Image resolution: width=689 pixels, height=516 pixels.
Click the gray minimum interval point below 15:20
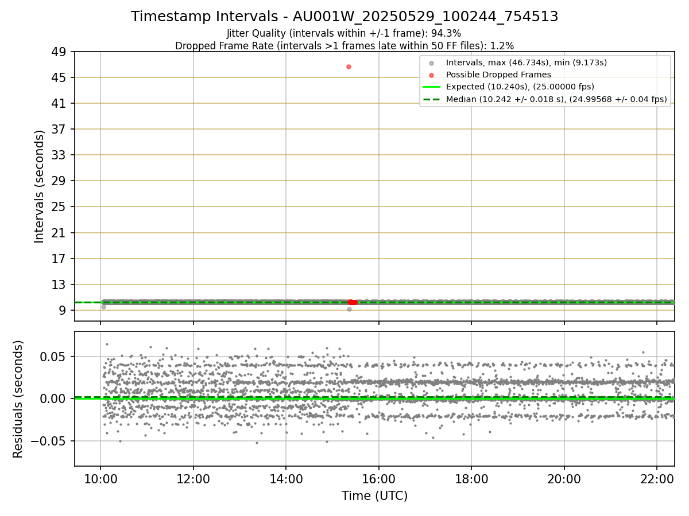point(349,309)
